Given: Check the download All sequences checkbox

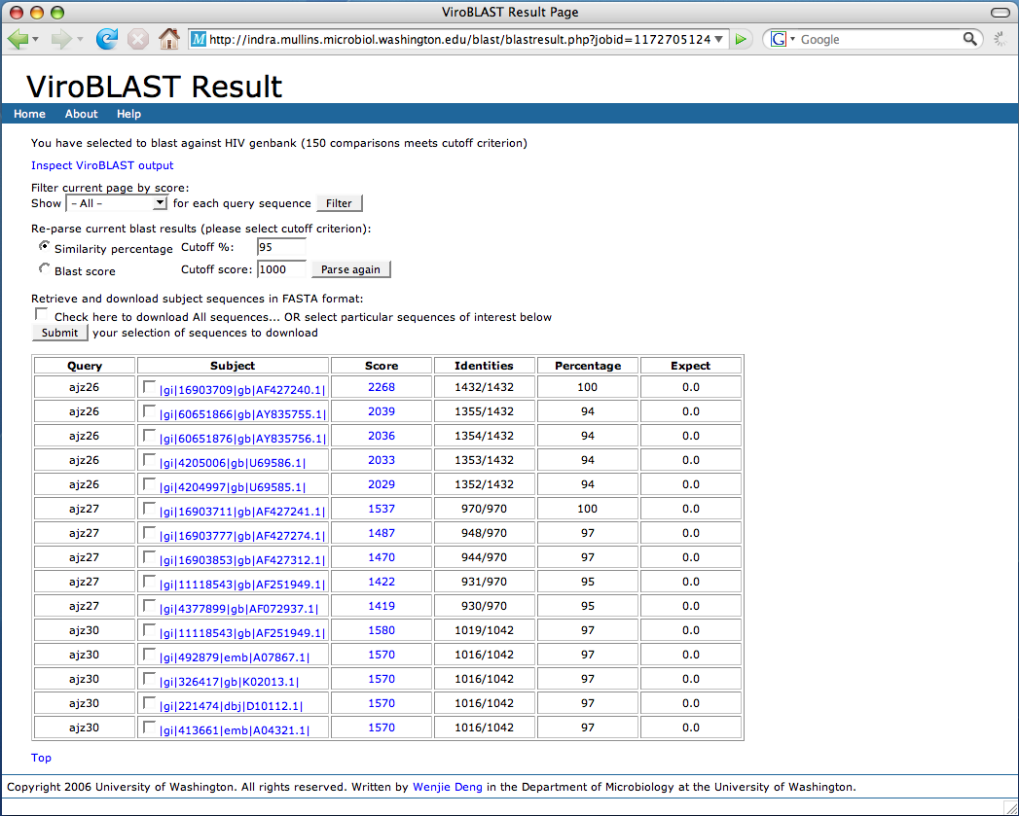Looking at the screenshot, I should click(42, 315).
